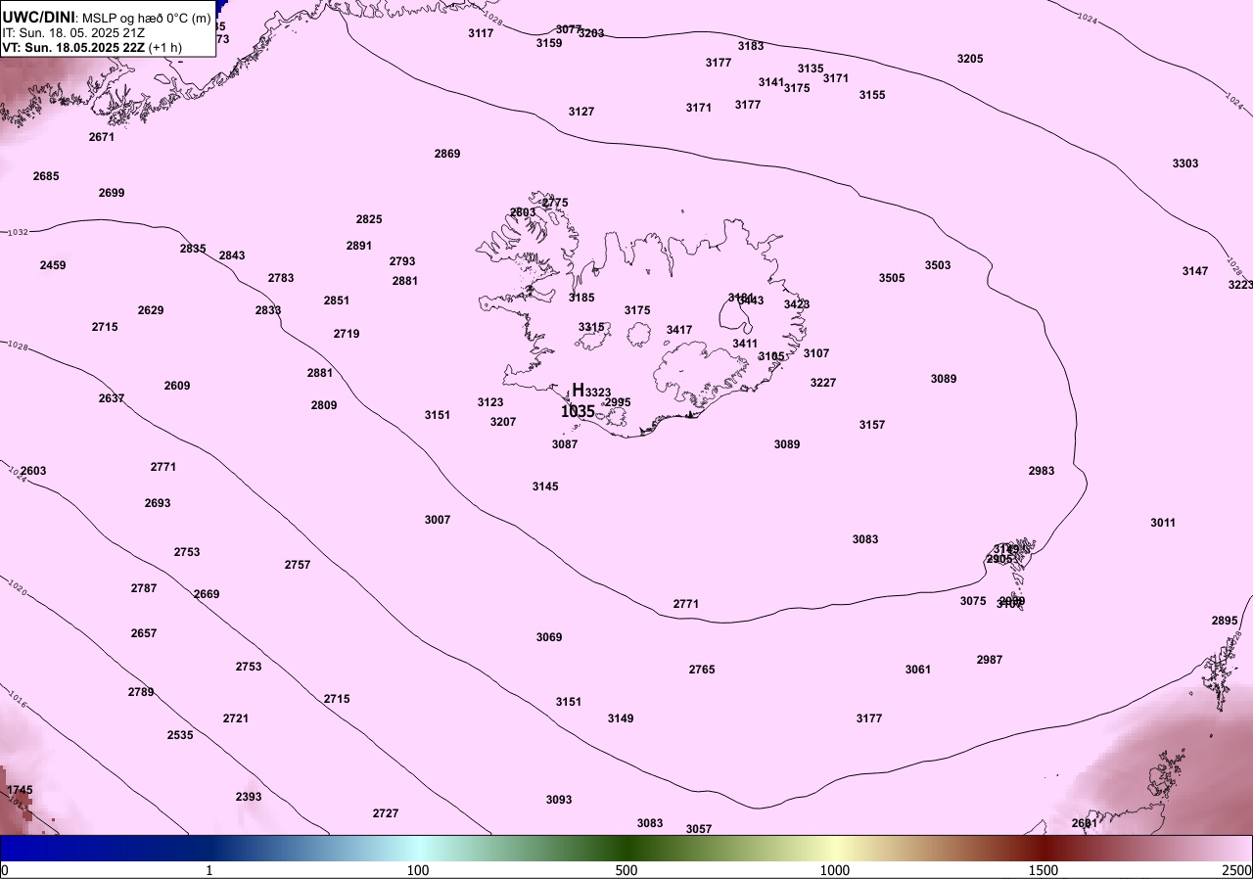Click the 2895 value near the right edge

[1225, 621]
